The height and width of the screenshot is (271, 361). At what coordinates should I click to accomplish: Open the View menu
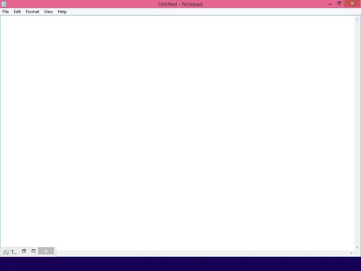pyautogui.click(x=48, y=12)
